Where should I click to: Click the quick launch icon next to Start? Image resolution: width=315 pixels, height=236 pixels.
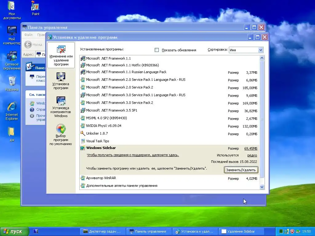click(x=36, y=231)
